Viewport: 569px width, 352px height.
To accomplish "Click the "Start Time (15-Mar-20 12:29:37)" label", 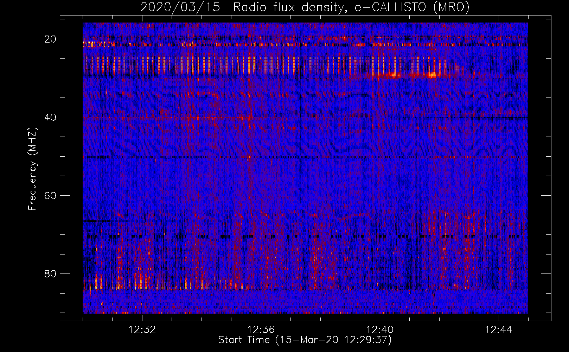I will [305, 340].
